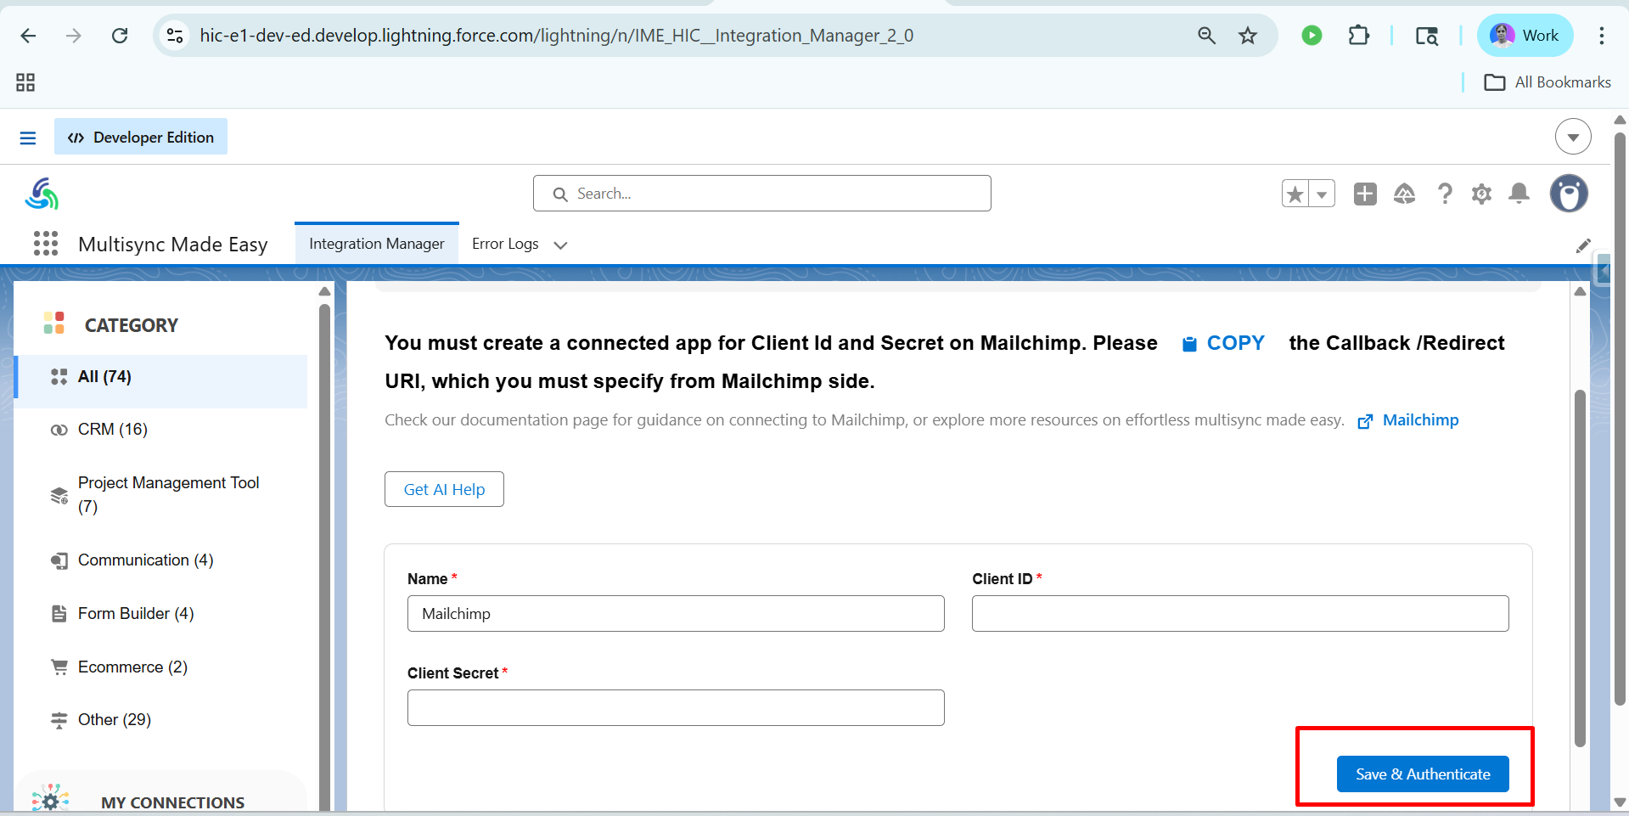
Task: Open the favorites list dropdown arrow
Action: [1322, 194]
